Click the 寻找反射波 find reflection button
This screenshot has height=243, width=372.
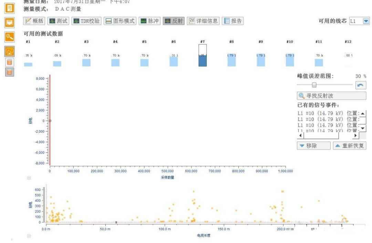click(331, 96)
